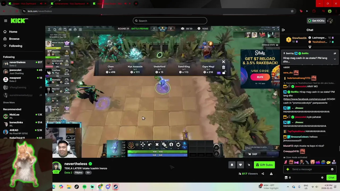Open TikTok from taskbar

77,187
